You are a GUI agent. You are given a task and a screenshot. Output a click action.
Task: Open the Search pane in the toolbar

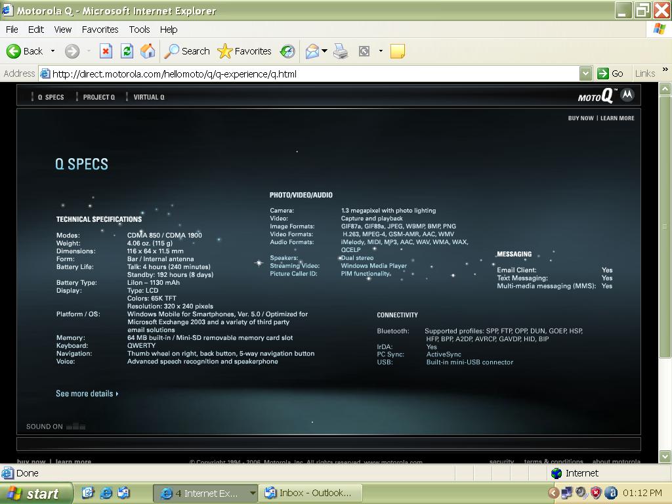[188, 51]
